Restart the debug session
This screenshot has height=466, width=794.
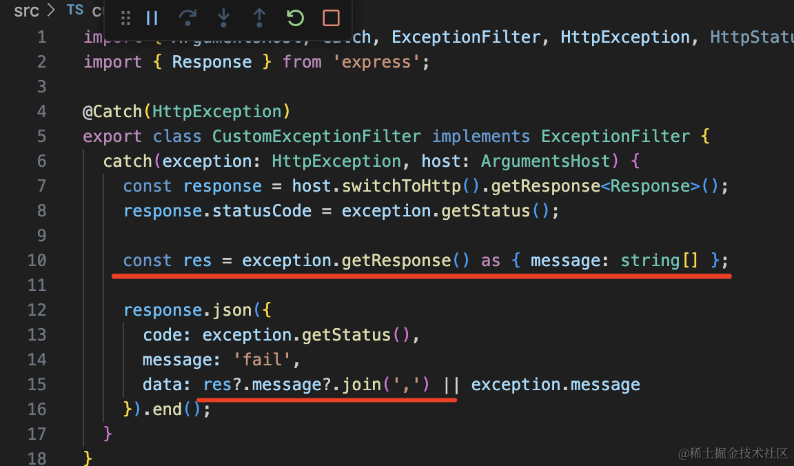point(295,18)
